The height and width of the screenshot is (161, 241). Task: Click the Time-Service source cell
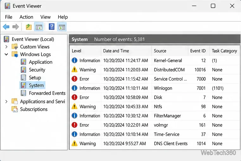coord(167,134)
